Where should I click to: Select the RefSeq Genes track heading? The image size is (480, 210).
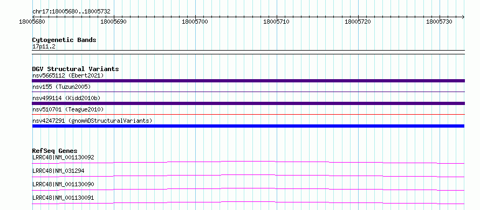pos(55,151)
